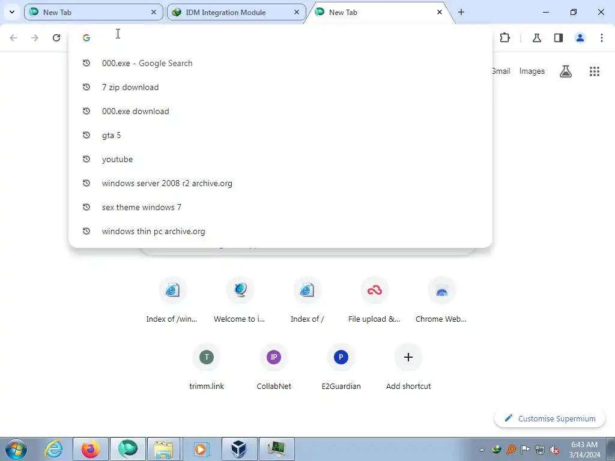Click history icon beside gta 5

point(86,135)
